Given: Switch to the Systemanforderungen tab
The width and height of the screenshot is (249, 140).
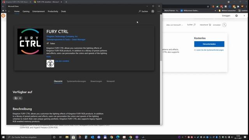Looking at the screenshot, I should tap(76, 81).
